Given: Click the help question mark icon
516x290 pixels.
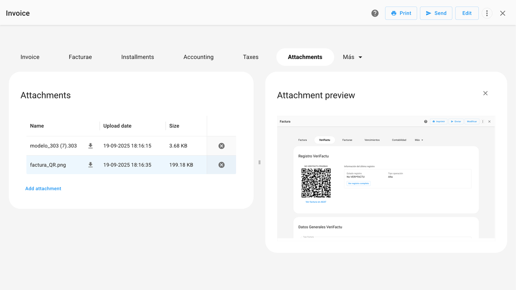Looking at the screenshot, I should coord(375,13).
